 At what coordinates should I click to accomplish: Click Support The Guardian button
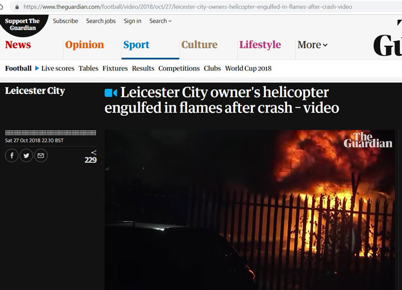click(x=22, y=25)
